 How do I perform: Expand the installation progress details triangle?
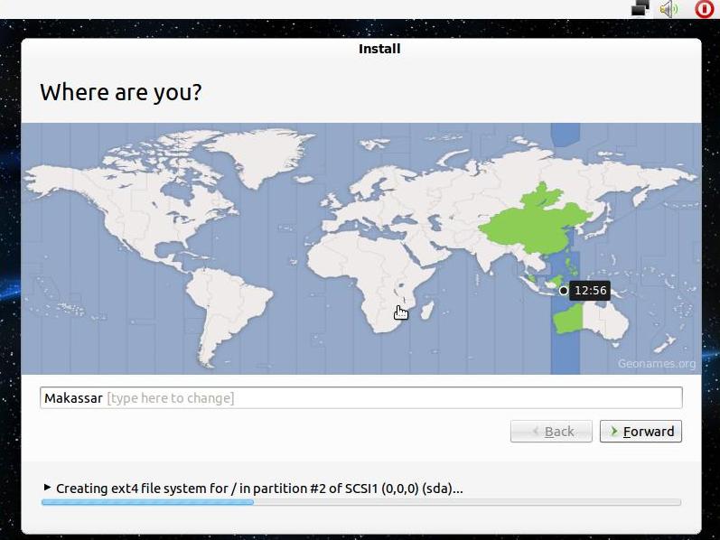[x=47, y=488]
